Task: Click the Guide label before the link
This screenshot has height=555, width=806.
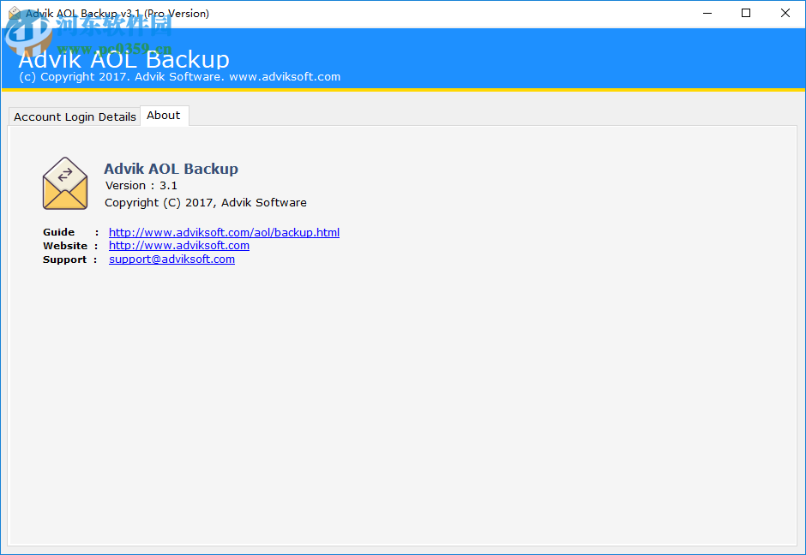Action: pyautogui.click(x=58, y=232)
